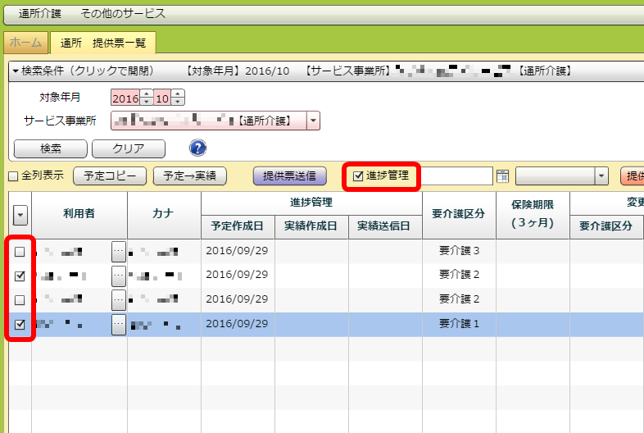Collapse the 検索条件 search conditions panel

(16, 71)
